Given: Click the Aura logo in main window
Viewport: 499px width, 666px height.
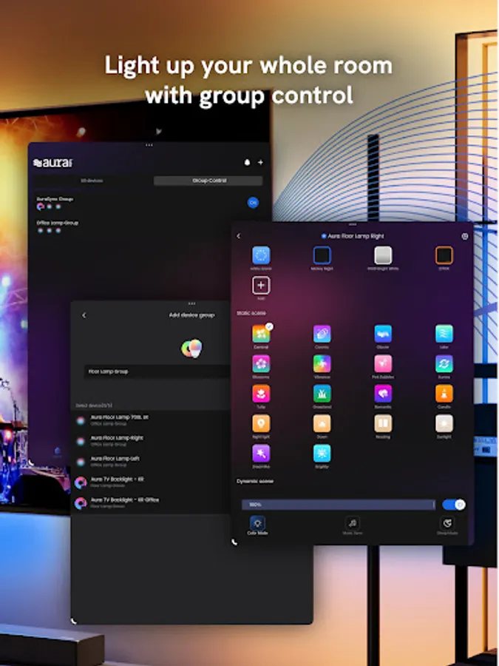Looking at the screenshot, I should [x=52, y=163].
